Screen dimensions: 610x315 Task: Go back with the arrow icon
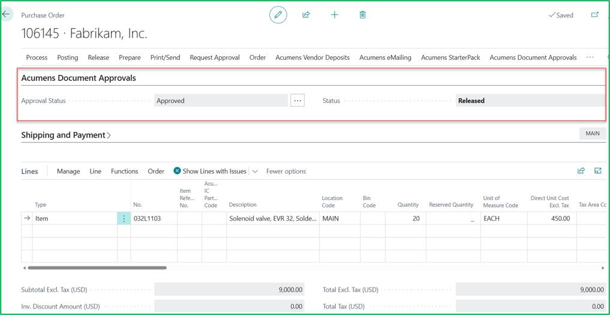(6, 15)
